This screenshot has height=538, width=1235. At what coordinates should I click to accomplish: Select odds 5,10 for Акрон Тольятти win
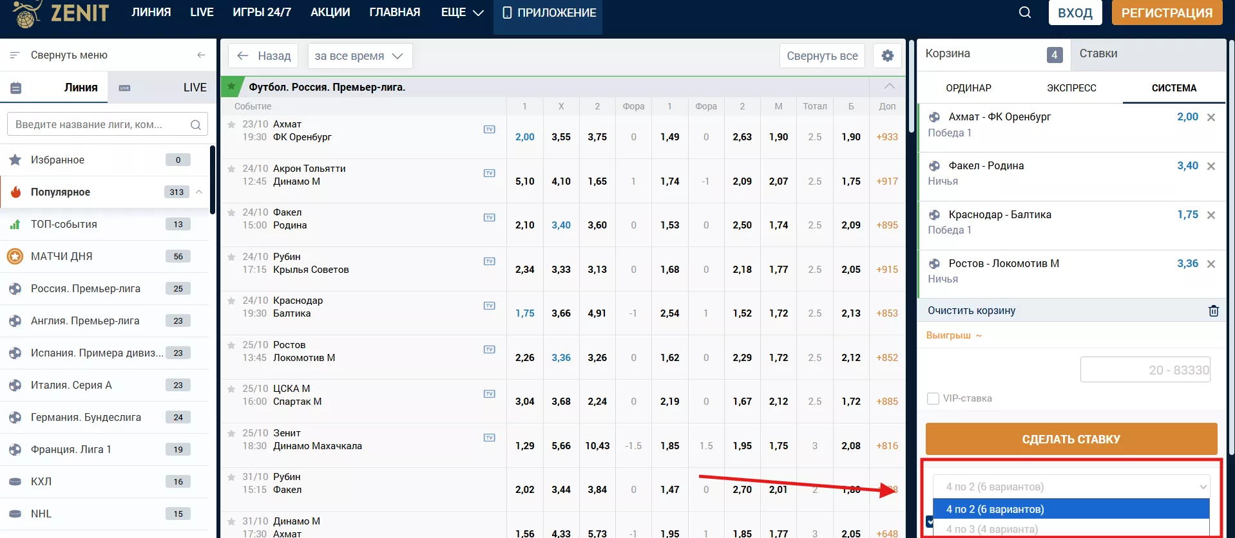pos(525,181)
